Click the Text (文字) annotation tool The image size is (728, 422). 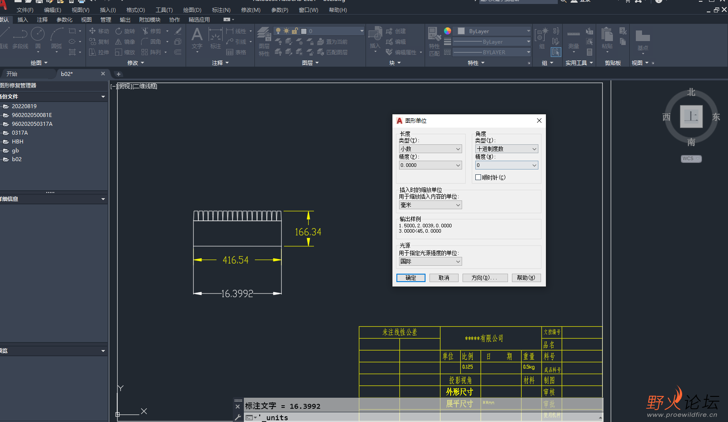(x=197, y=38)
